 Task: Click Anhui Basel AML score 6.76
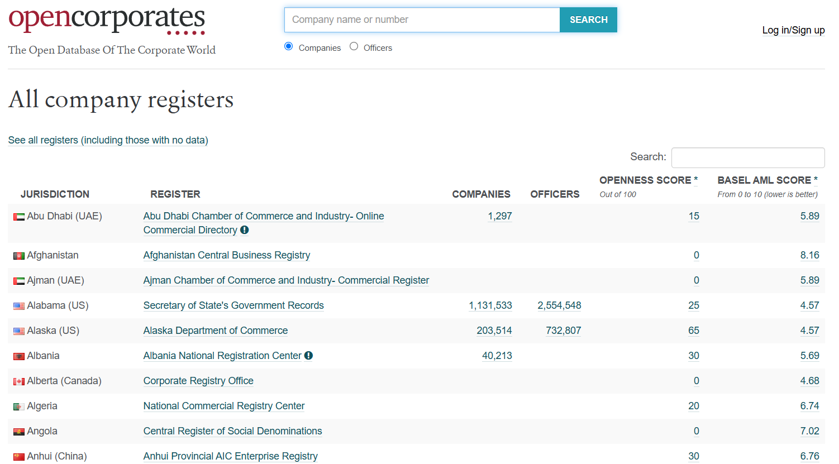(810, 456)
